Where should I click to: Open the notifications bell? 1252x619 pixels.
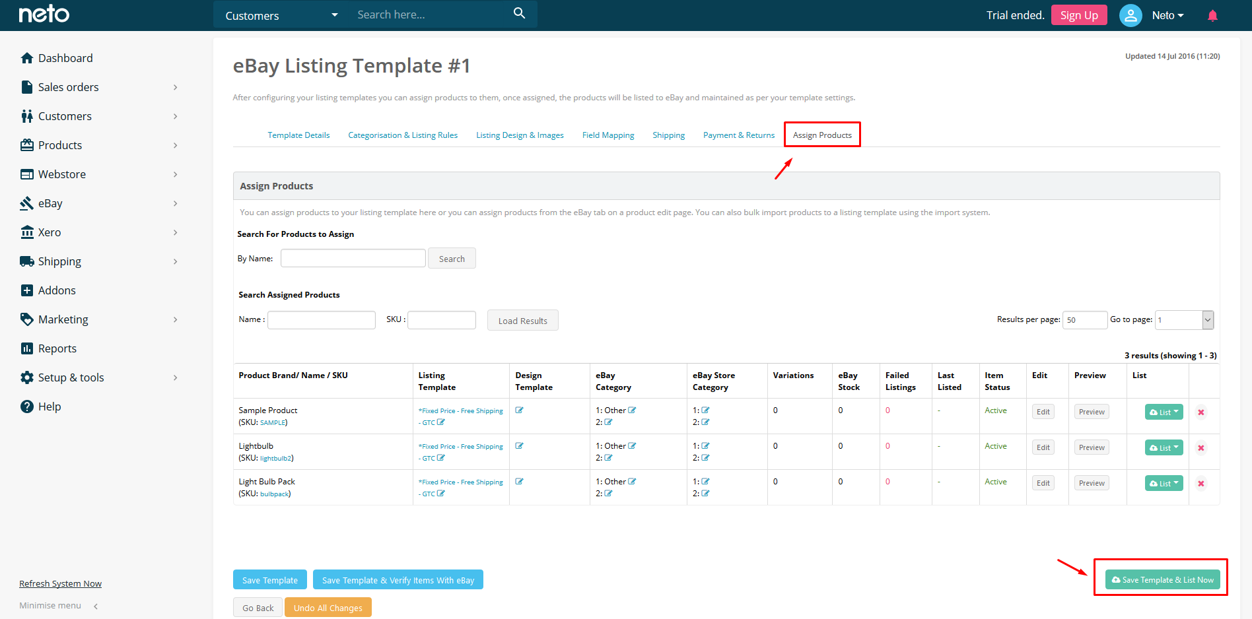pyautogui.click(x=1212, y=15)
